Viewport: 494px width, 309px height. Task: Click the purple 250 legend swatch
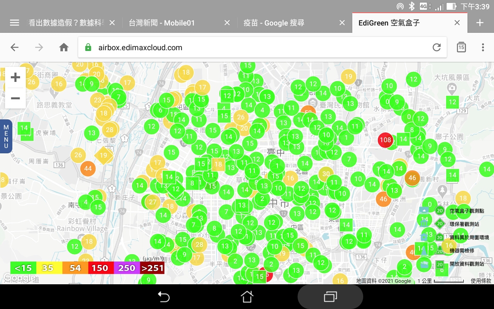pyautogui.click(x=126, y=268)
